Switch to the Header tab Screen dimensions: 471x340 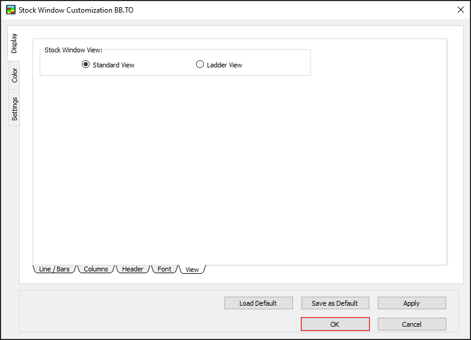[x=132, y=269]
